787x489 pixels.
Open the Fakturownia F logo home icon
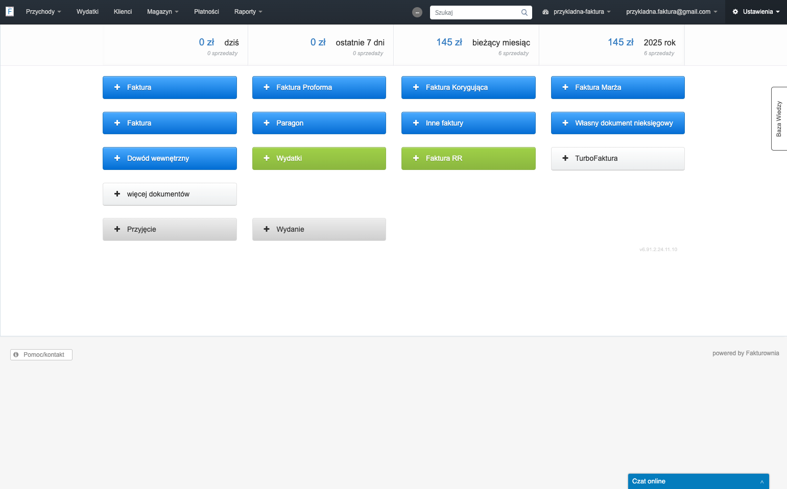[x=10, y=11]
